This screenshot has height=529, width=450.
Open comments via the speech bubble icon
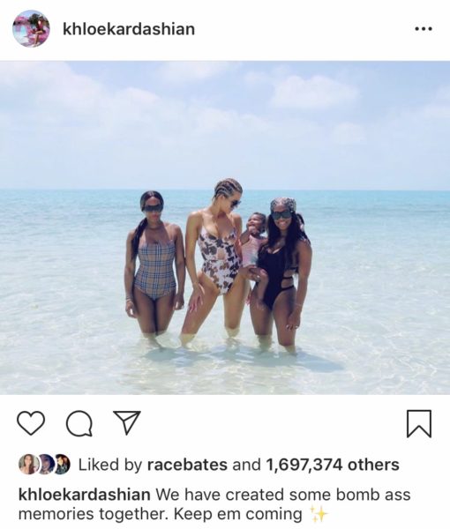(79, 424)
